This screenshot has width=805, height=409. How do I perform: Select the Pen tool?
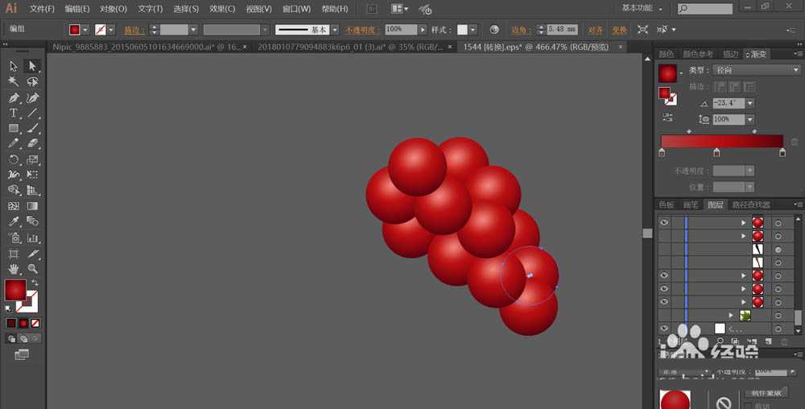point(14,97)
